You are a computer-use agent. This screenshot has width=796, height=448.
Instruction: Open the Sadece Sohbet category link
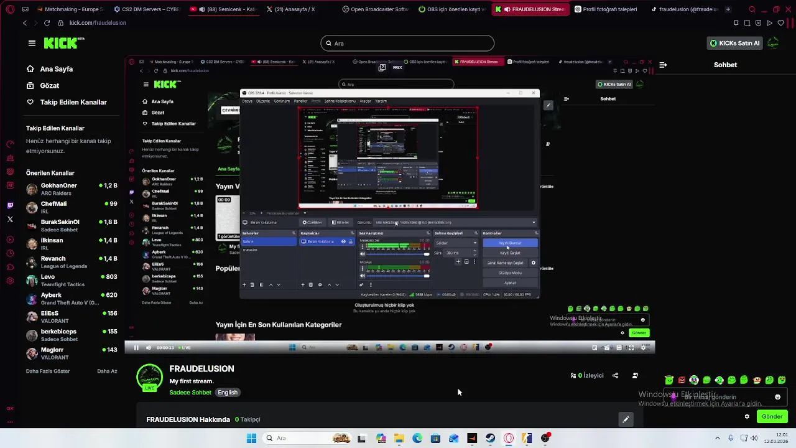[x=190, y=393]
